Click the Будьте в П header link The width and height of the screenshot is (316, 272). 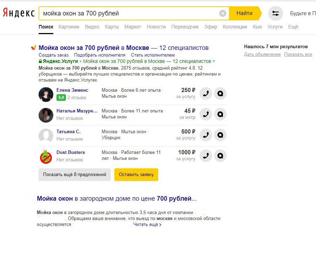coord(303,13)
